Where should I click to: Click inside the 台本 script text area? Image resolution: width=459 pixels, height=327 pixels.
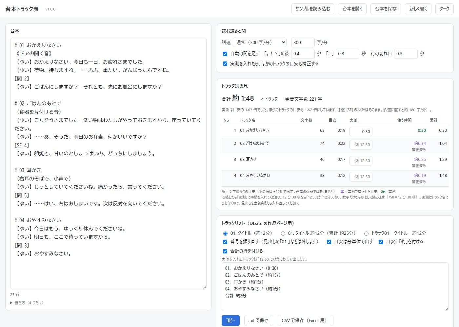click(x=108, y=163)
